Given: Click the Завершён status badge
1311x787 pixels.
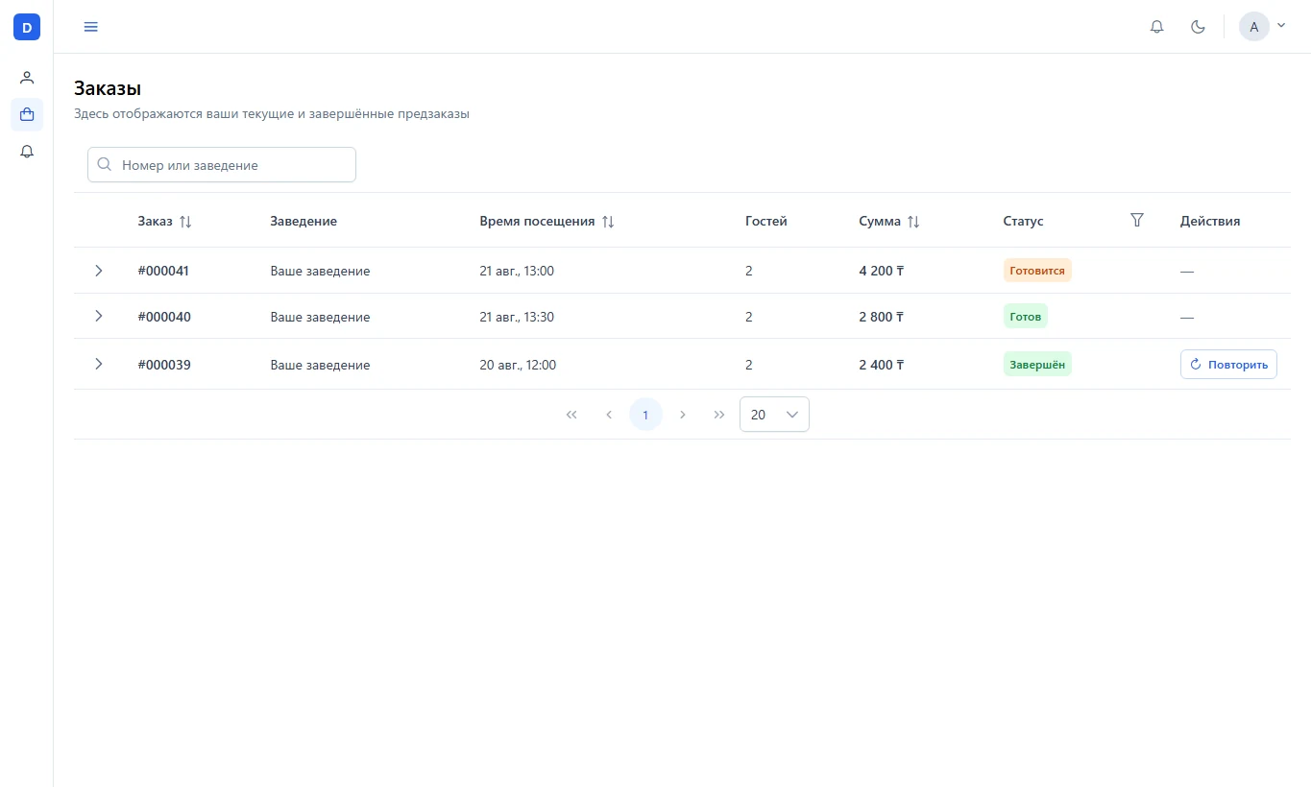Looking at the screenshot, I should (1037, 364).
